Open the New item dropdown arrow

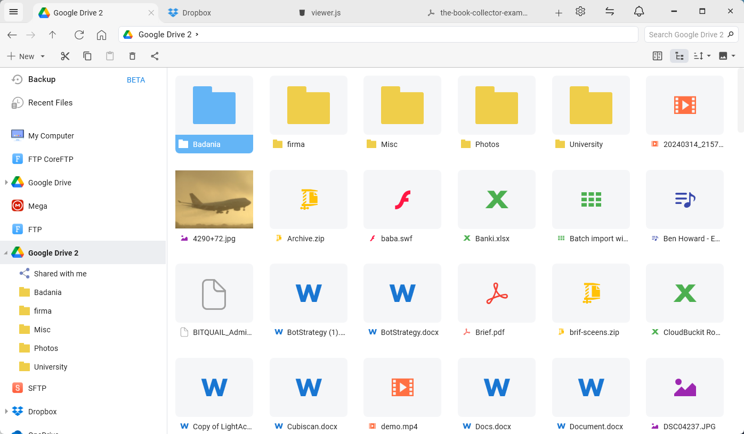click(42, 56)
